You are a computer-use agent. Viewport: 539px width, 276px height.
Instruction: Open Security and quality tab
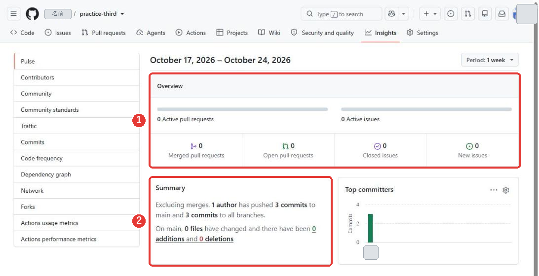coord(322,33)
